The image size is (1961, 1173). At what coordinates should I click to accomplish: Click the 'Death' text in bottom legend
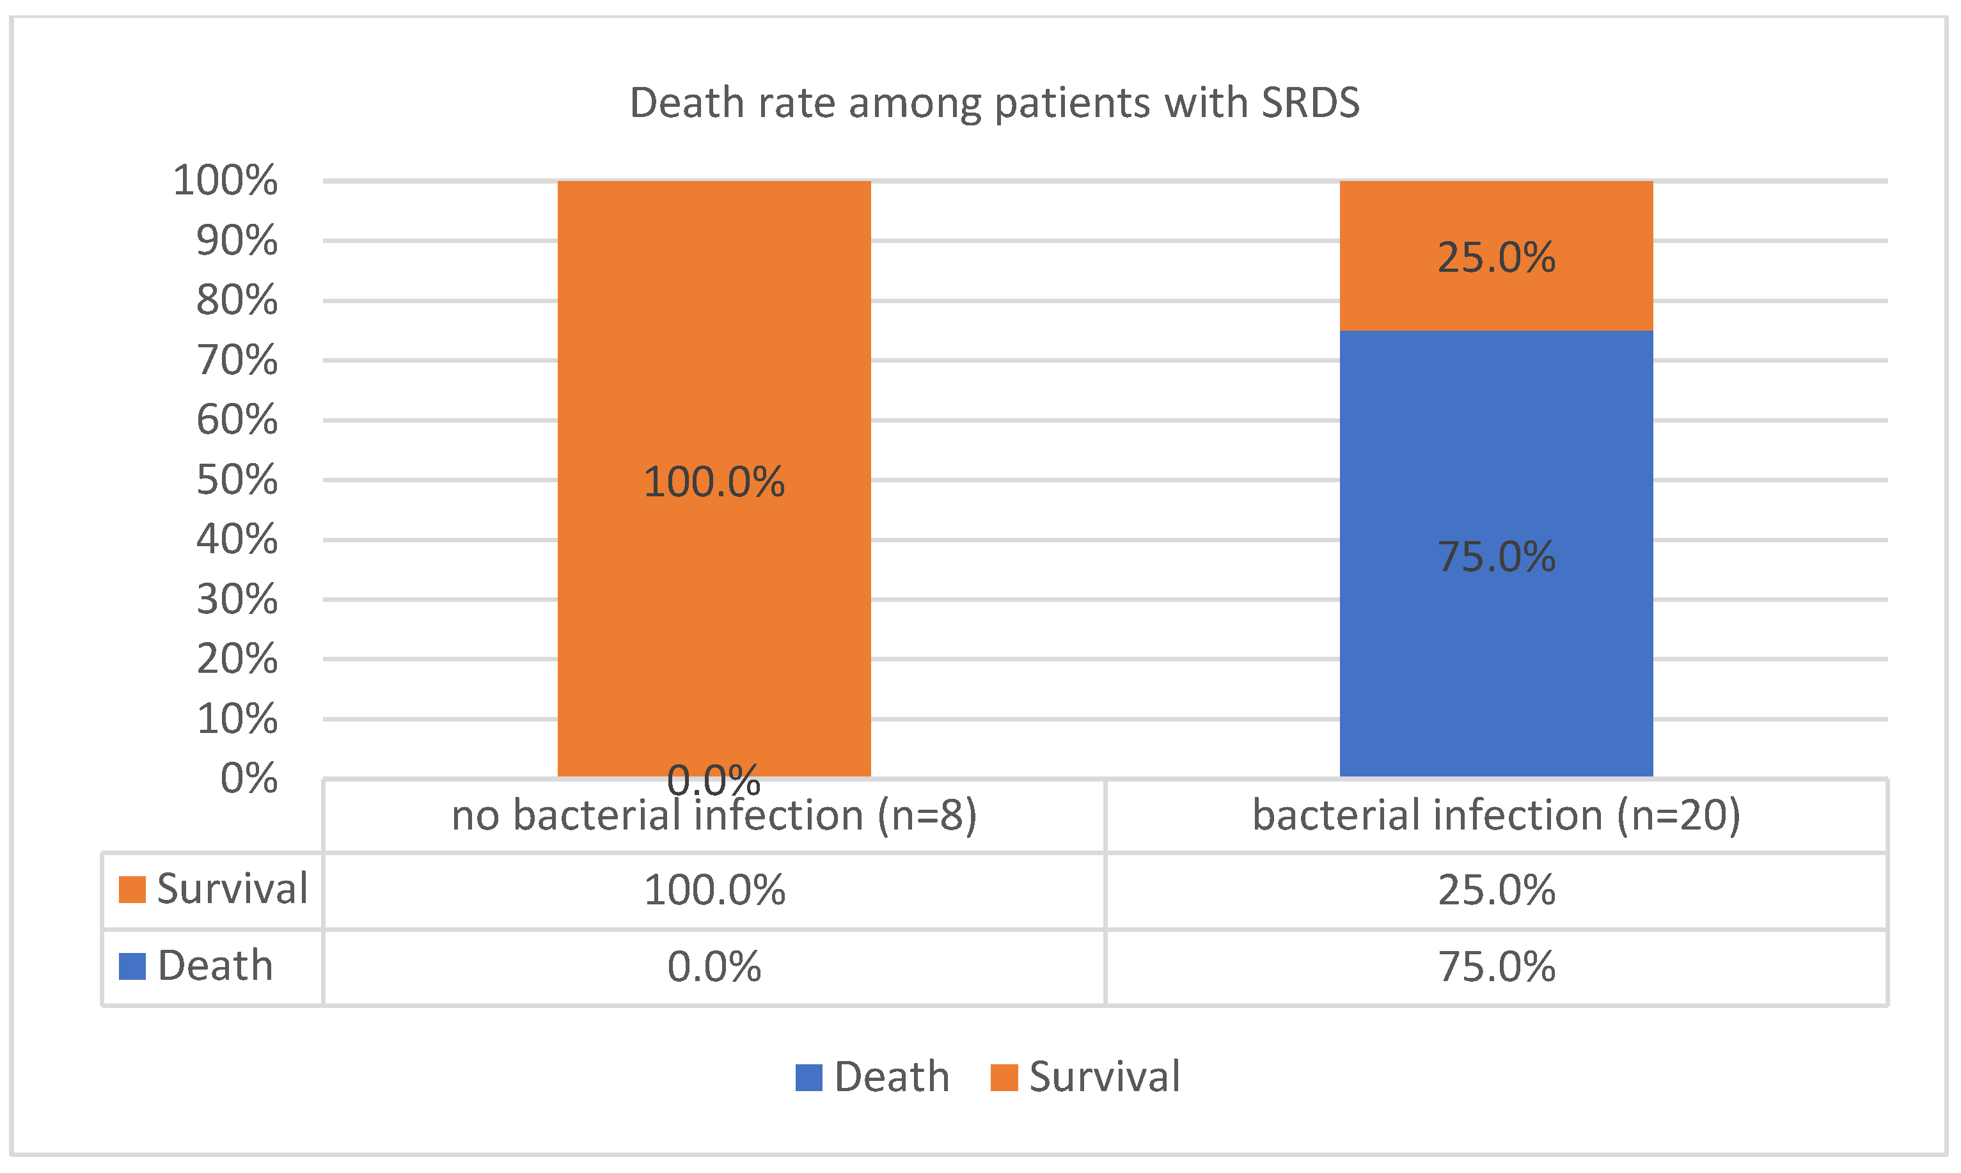(x=892, y=1077)
